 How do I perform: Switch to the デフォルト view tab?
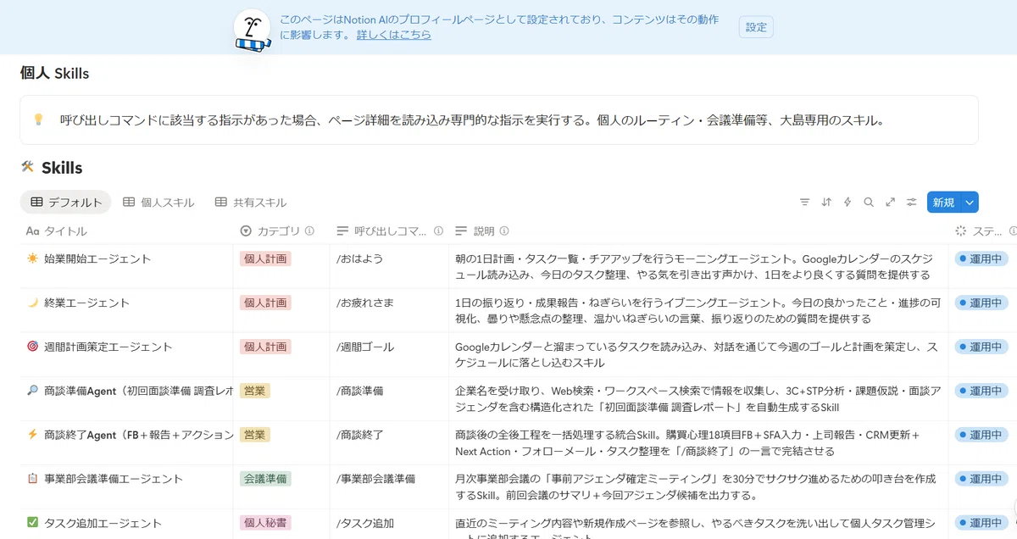pos(65,203)
